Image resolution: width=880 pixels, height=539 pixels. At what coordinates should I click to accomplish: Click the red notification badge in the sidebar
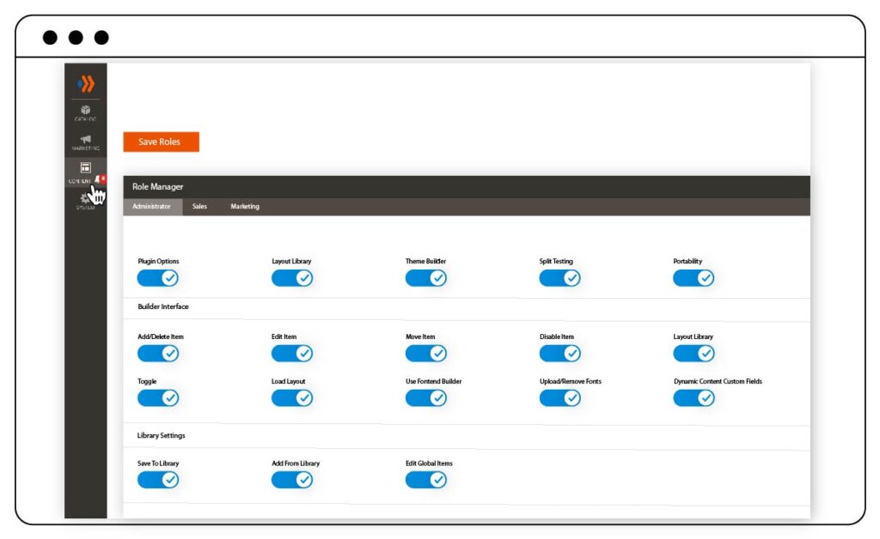pos(103,179)
